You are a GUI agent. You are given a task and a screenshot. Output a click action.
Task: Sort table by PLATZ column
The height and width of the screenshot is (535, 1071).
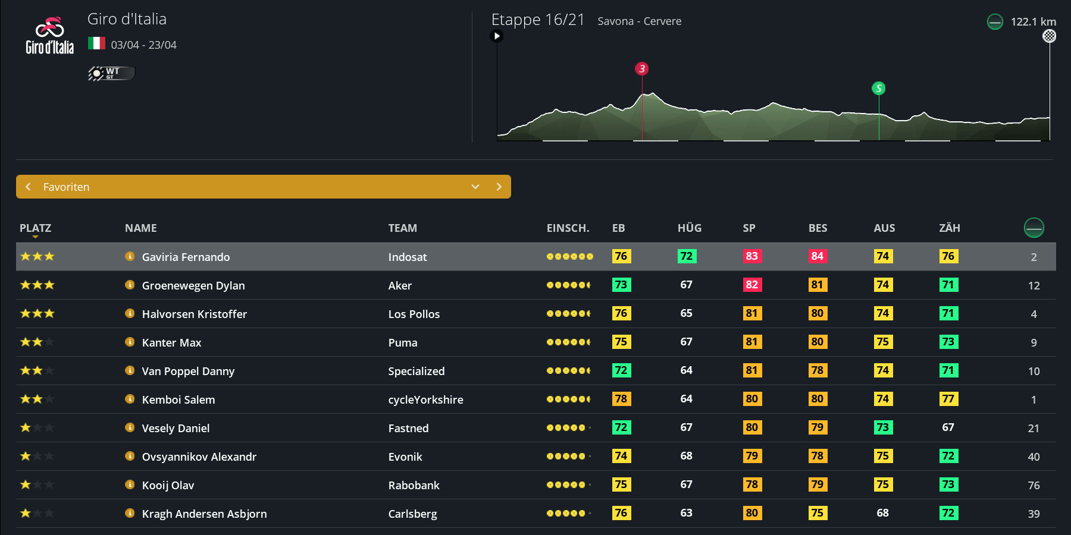tap(35, 228)
